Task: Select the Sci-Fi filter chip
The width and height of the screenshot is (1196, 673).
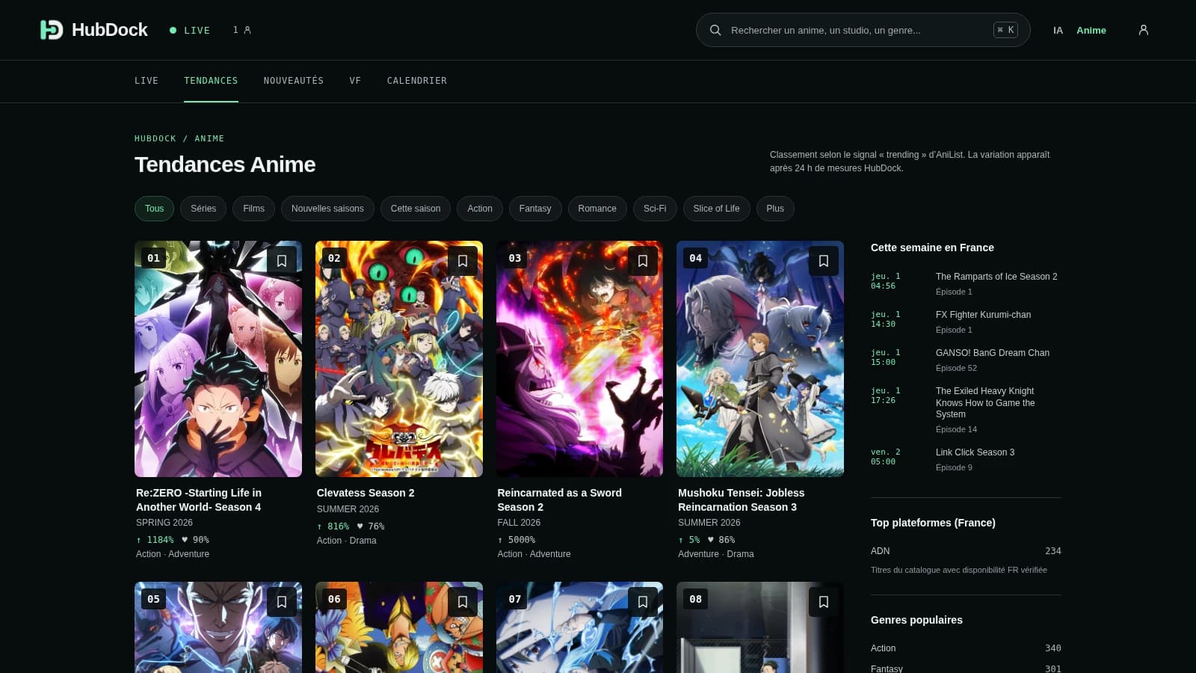Action: click(x=655, y=209)
